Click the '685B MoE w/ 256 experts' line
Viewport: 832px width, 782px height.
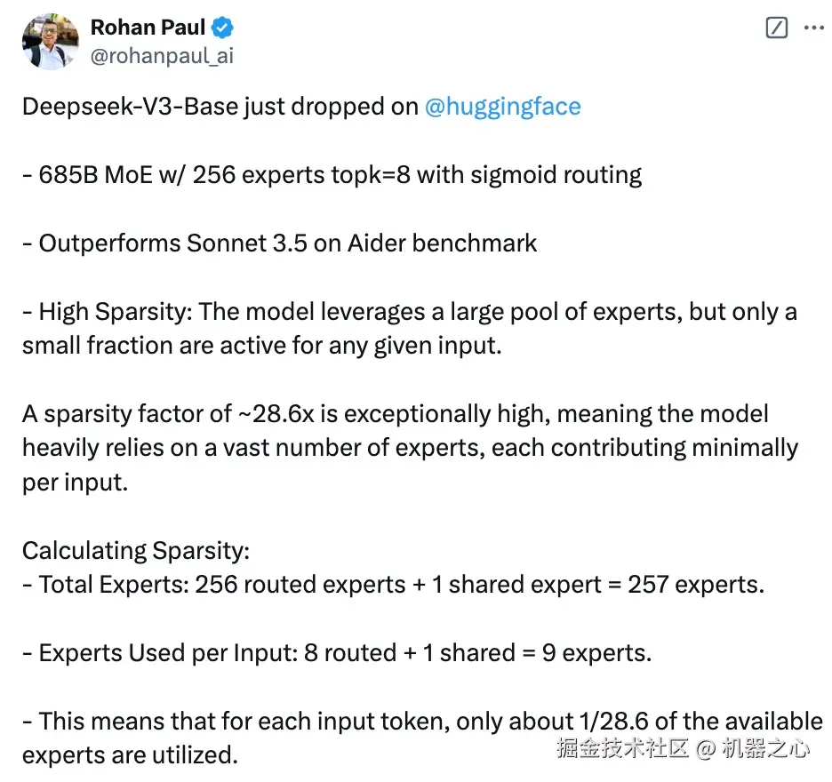coord(332,175)
